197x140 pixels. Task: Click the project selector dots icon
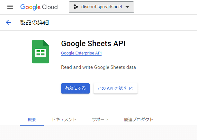(x=76, y=7)
